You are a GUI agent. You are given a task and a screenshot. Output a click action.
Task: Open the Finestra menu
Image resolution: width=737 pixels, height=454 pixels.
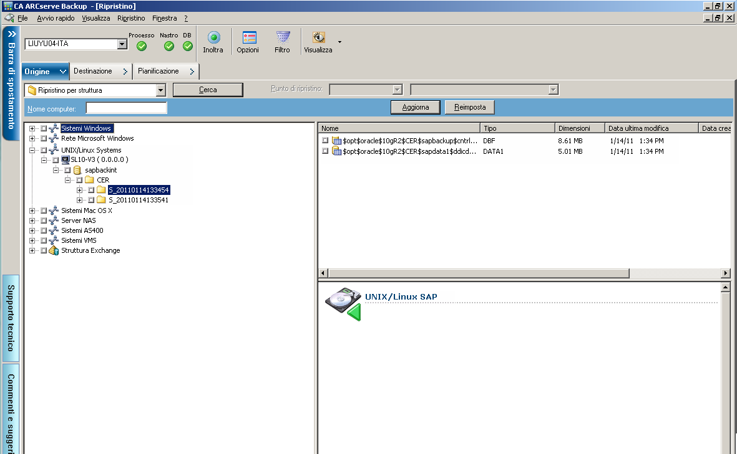[x=165, y=18]
